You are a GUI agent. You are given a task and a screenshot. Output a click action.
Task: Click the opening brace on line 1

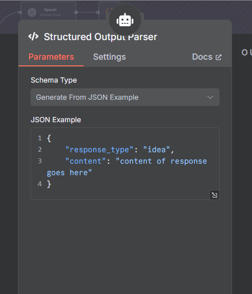(49, 138)
